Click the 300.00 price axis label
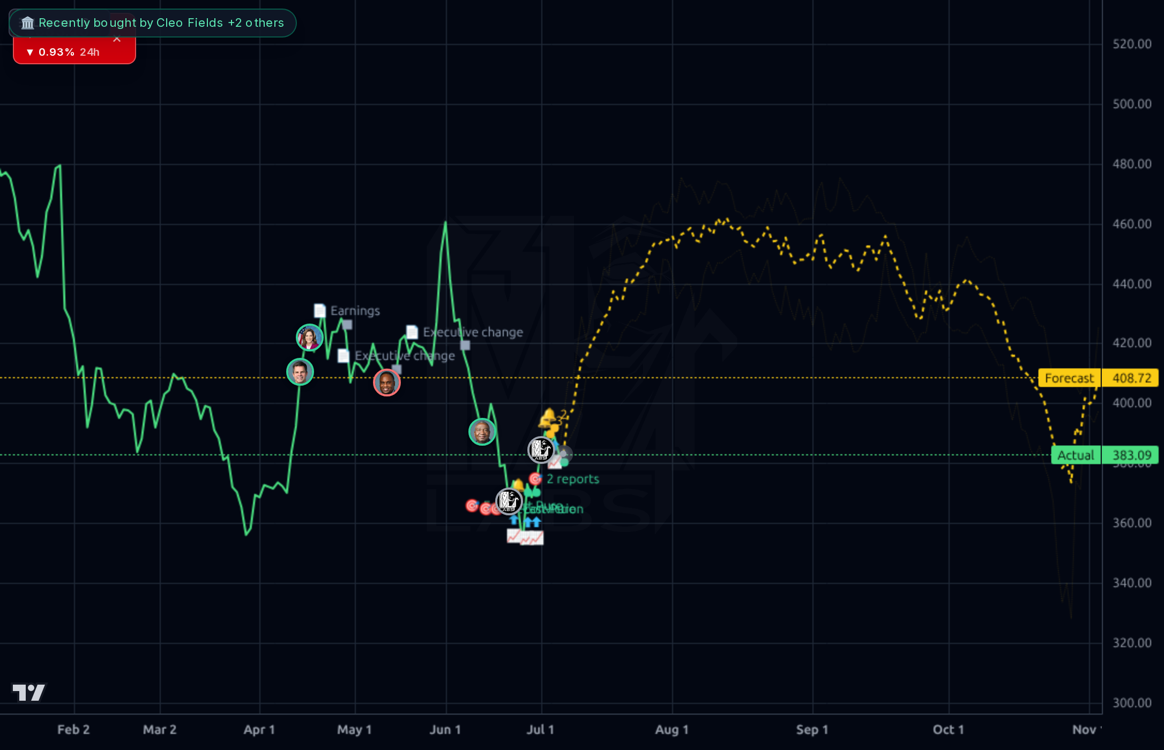Viewport: 1164px width, 750px height. (1132, 703)
